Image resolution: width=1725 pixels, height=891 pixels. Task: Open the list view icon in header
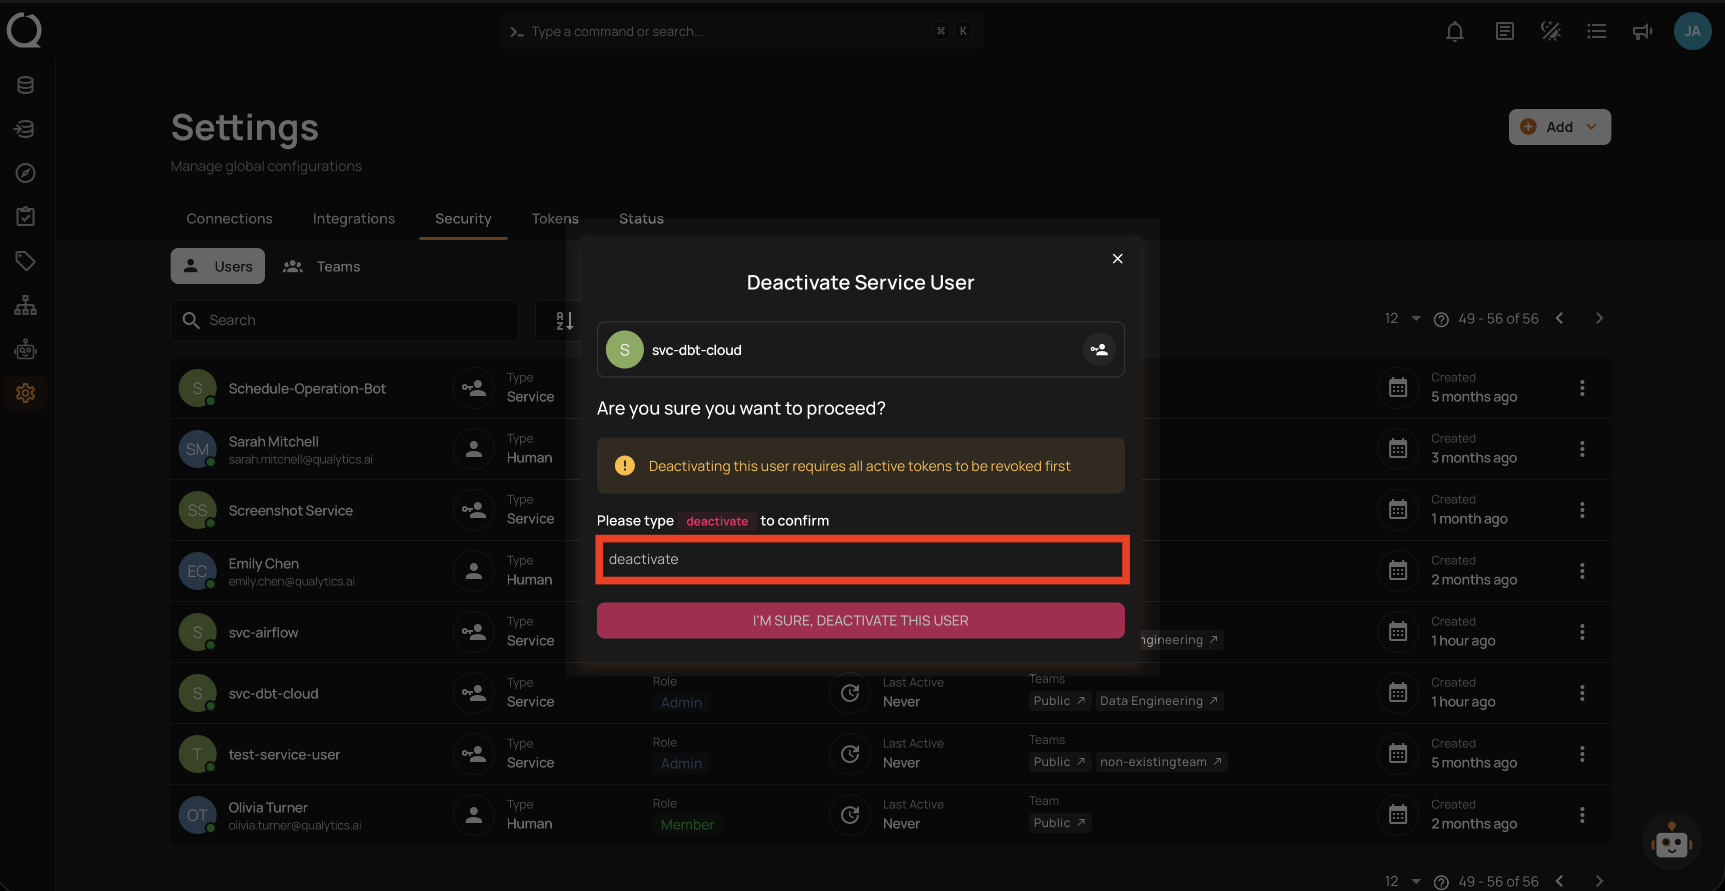[1596, 31]
